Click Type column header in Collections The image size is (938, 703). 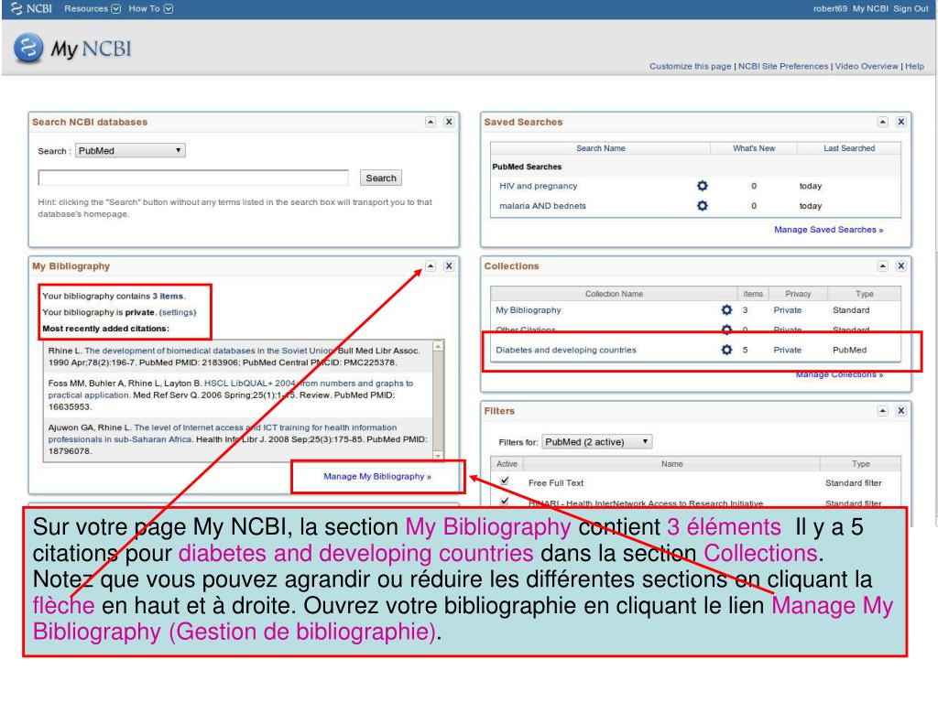[864, 294]
